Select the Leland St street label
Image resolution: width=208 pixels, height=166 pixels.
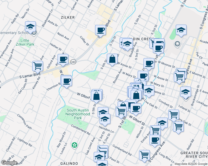(x=184, y=108)
